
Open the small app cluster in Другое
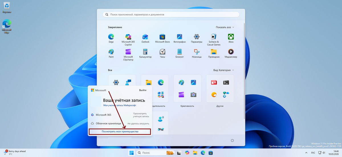click(x=226, y=94)
